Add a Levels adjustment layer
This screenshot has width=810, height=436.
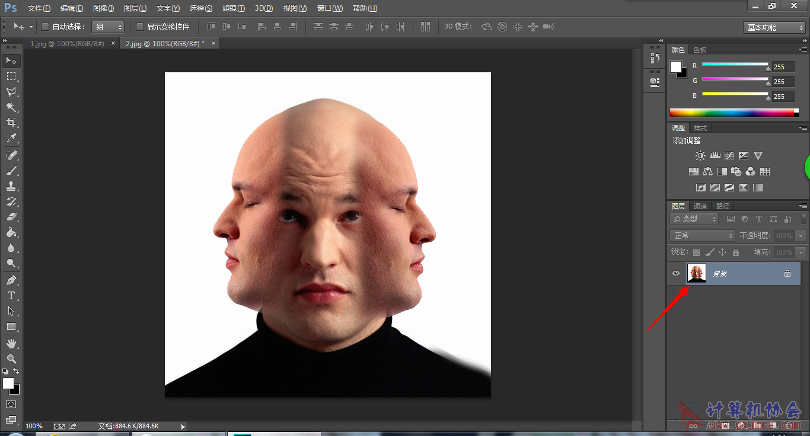pos(715,156)
